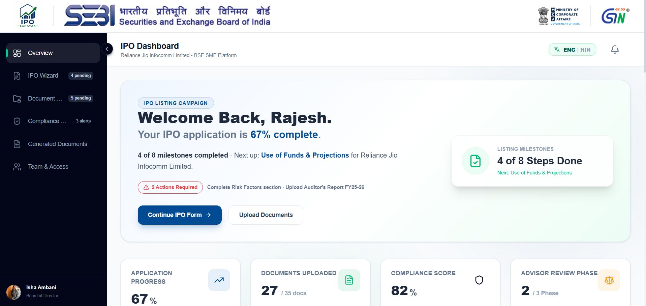Go to Generated Documents
Image resolution: width=646 pixels, height=306 pixels.
coord(53,144)
